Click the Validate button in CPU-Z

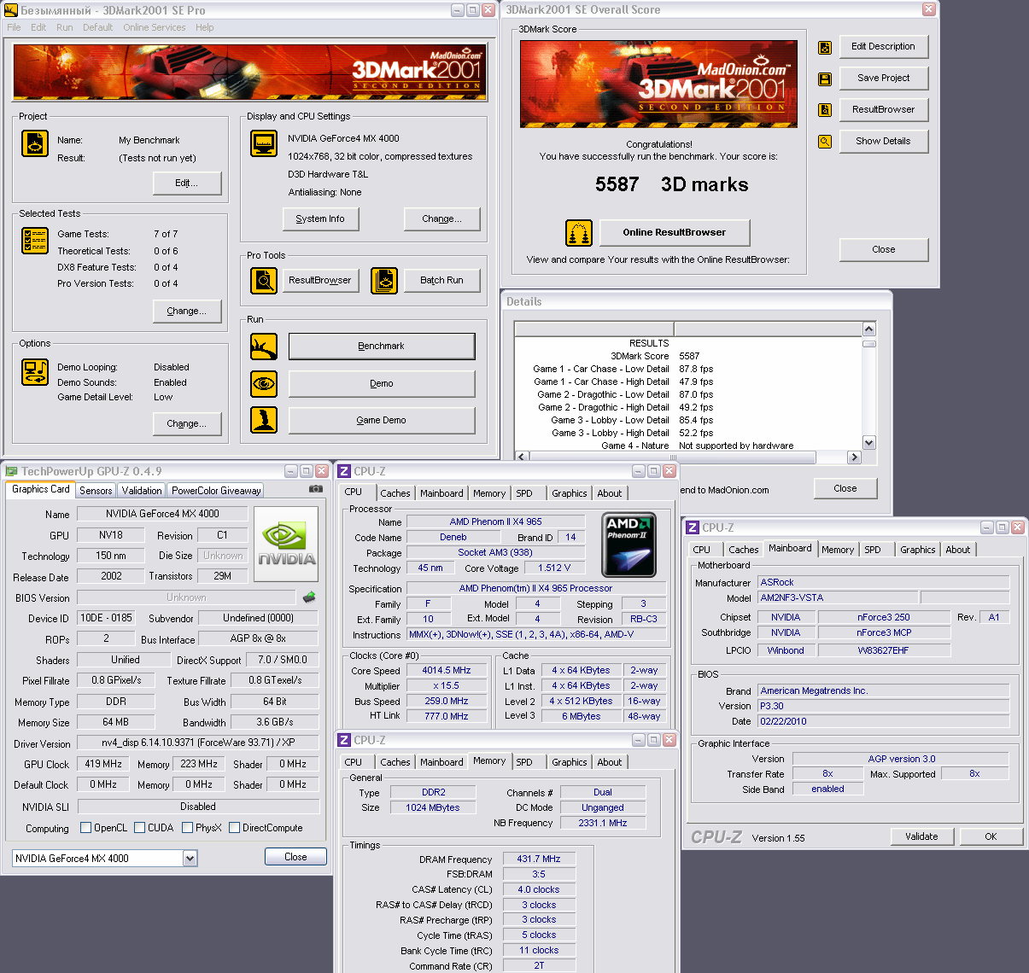(x=921, y=836)
